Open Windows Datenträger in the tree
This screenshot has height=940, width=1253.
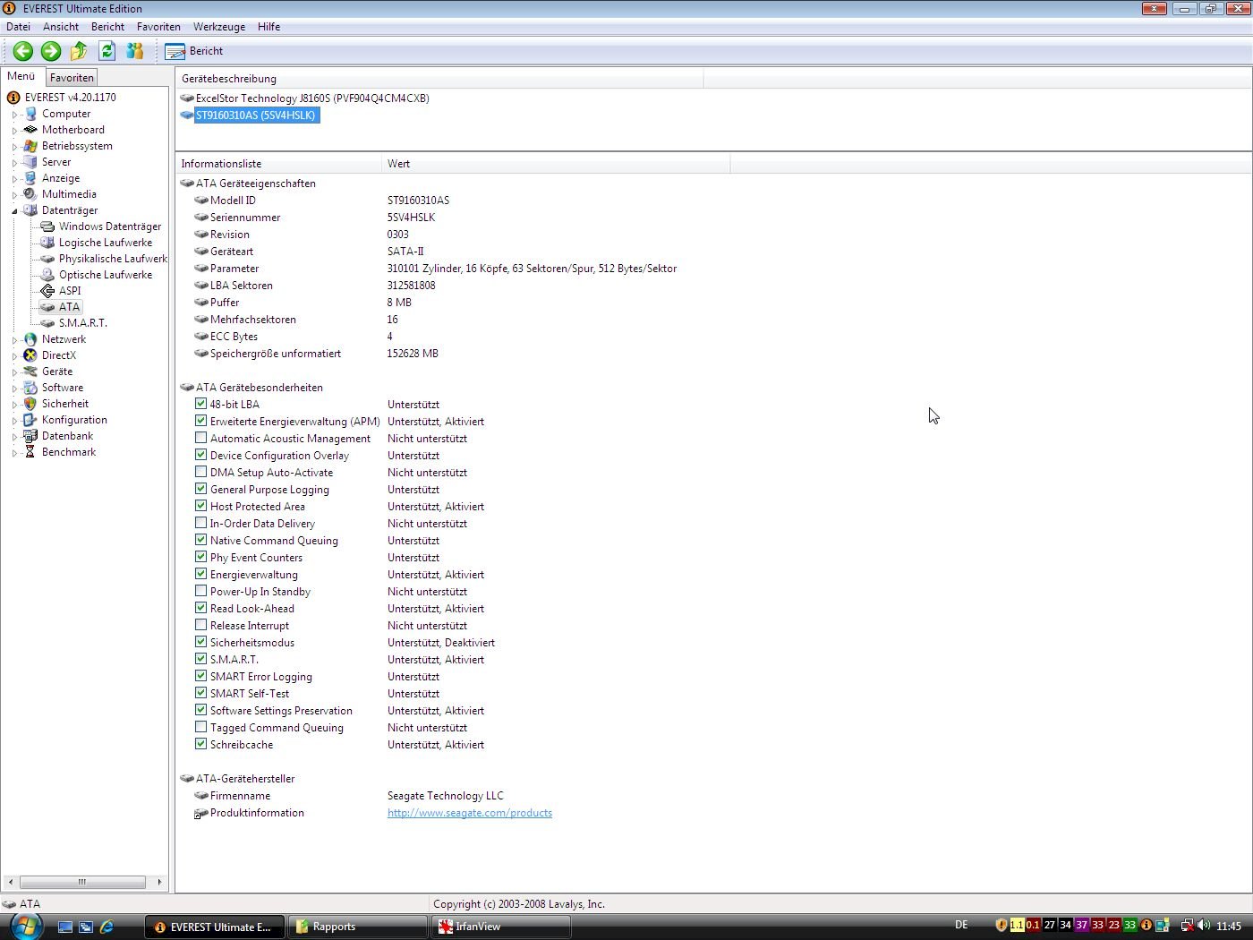pyautogui.click(x=109, y=226)
